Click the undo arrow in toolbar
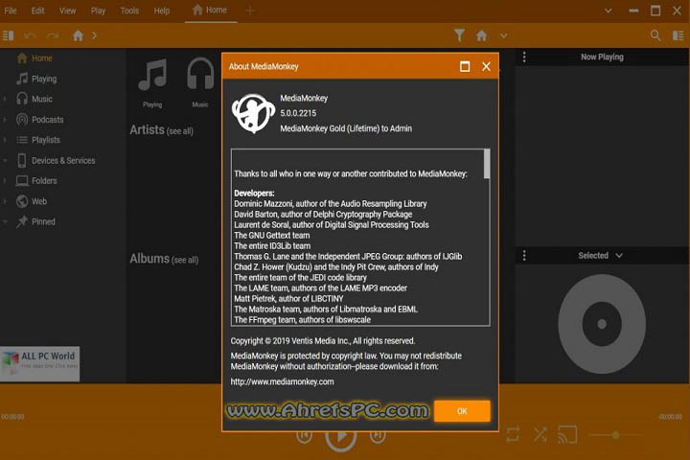The width and height of the screenshot is (690, 460). coord(30,35)
